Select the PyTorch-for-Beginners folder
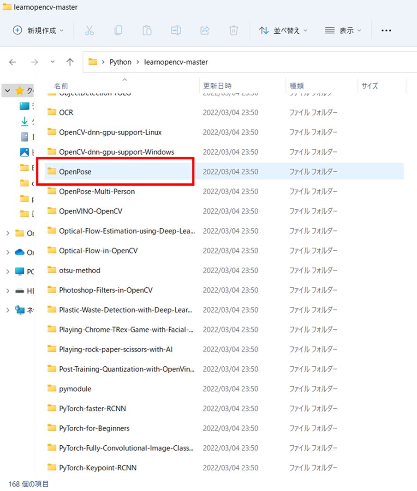The width and height of the screenshot is (417, 491). (94, 428)
